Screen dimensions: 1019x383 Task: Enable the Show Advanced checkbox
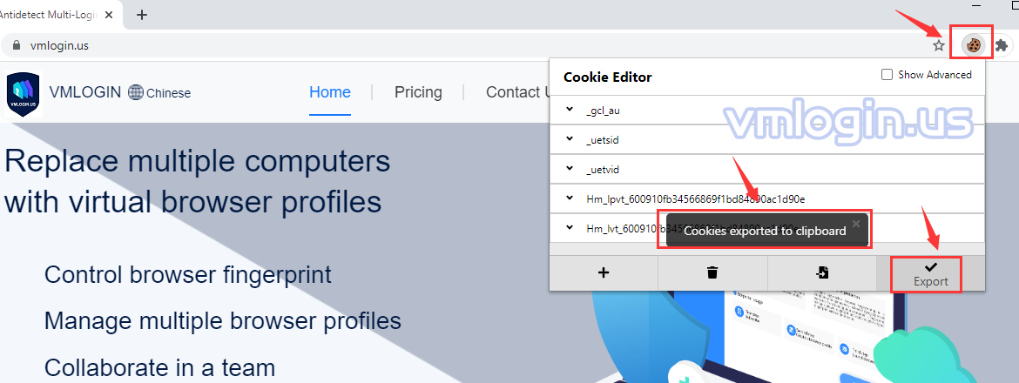(887, 75)
